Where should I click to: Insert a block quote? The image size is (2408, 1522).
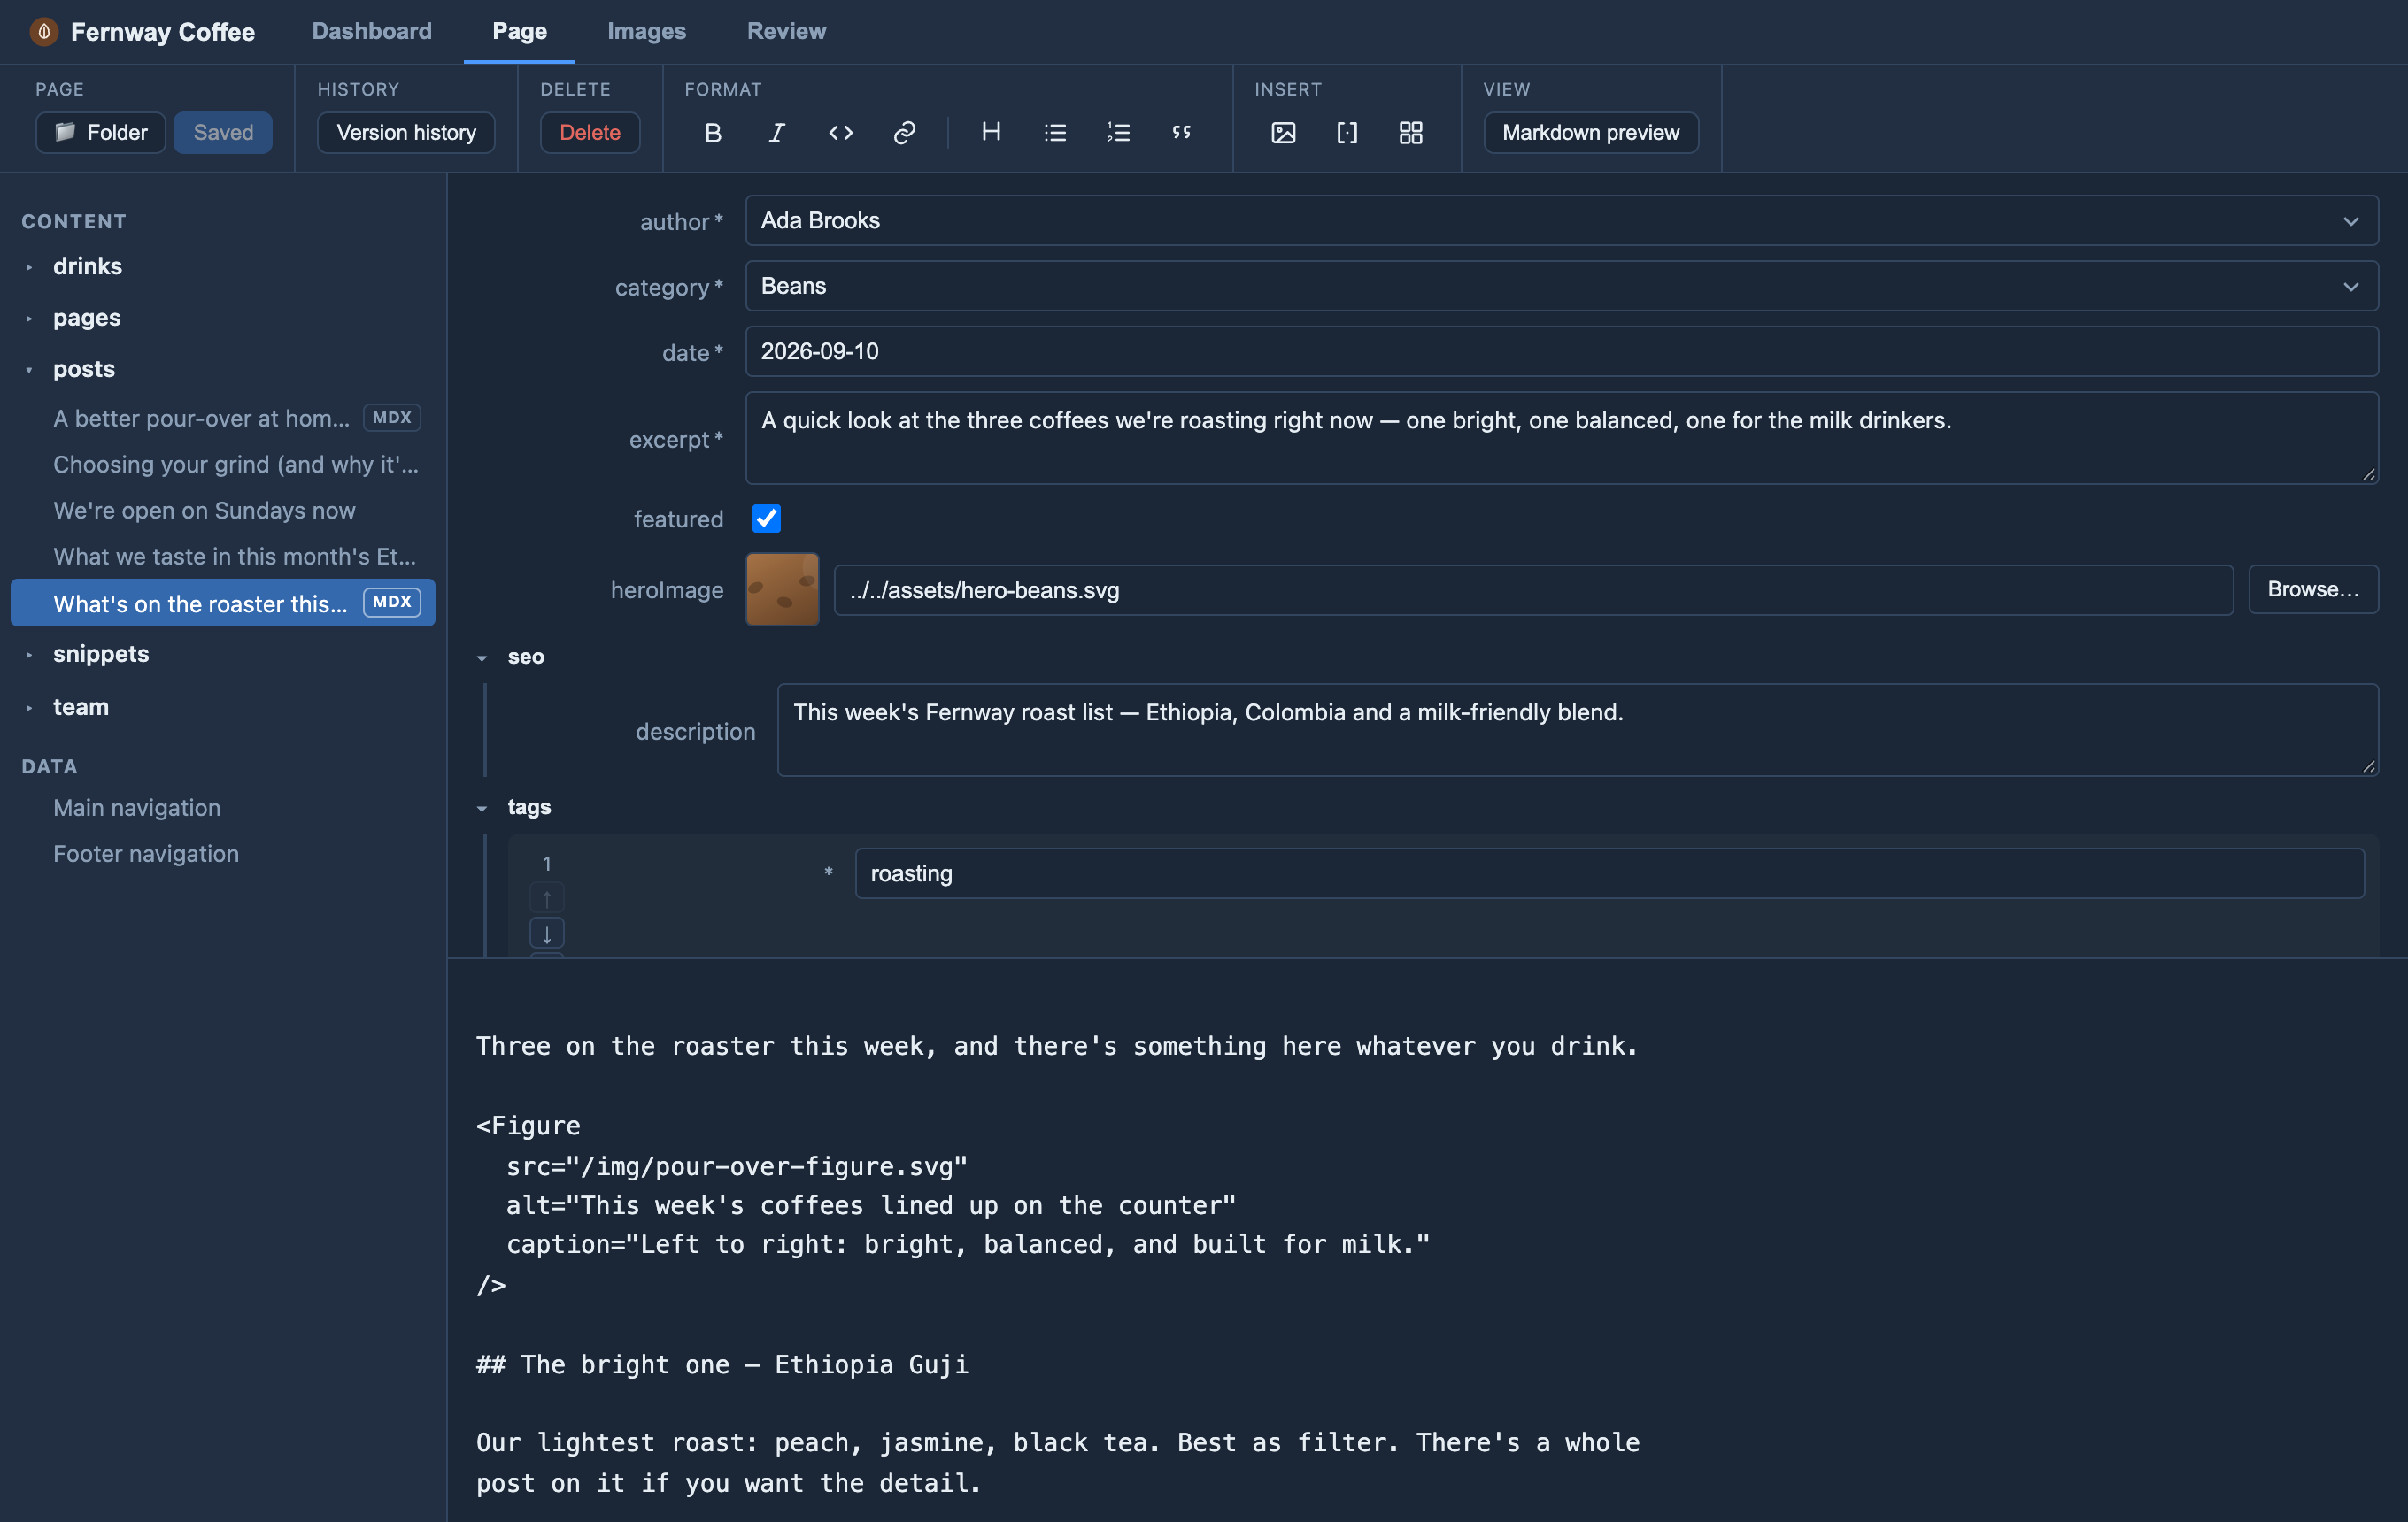click(1182, 132)
